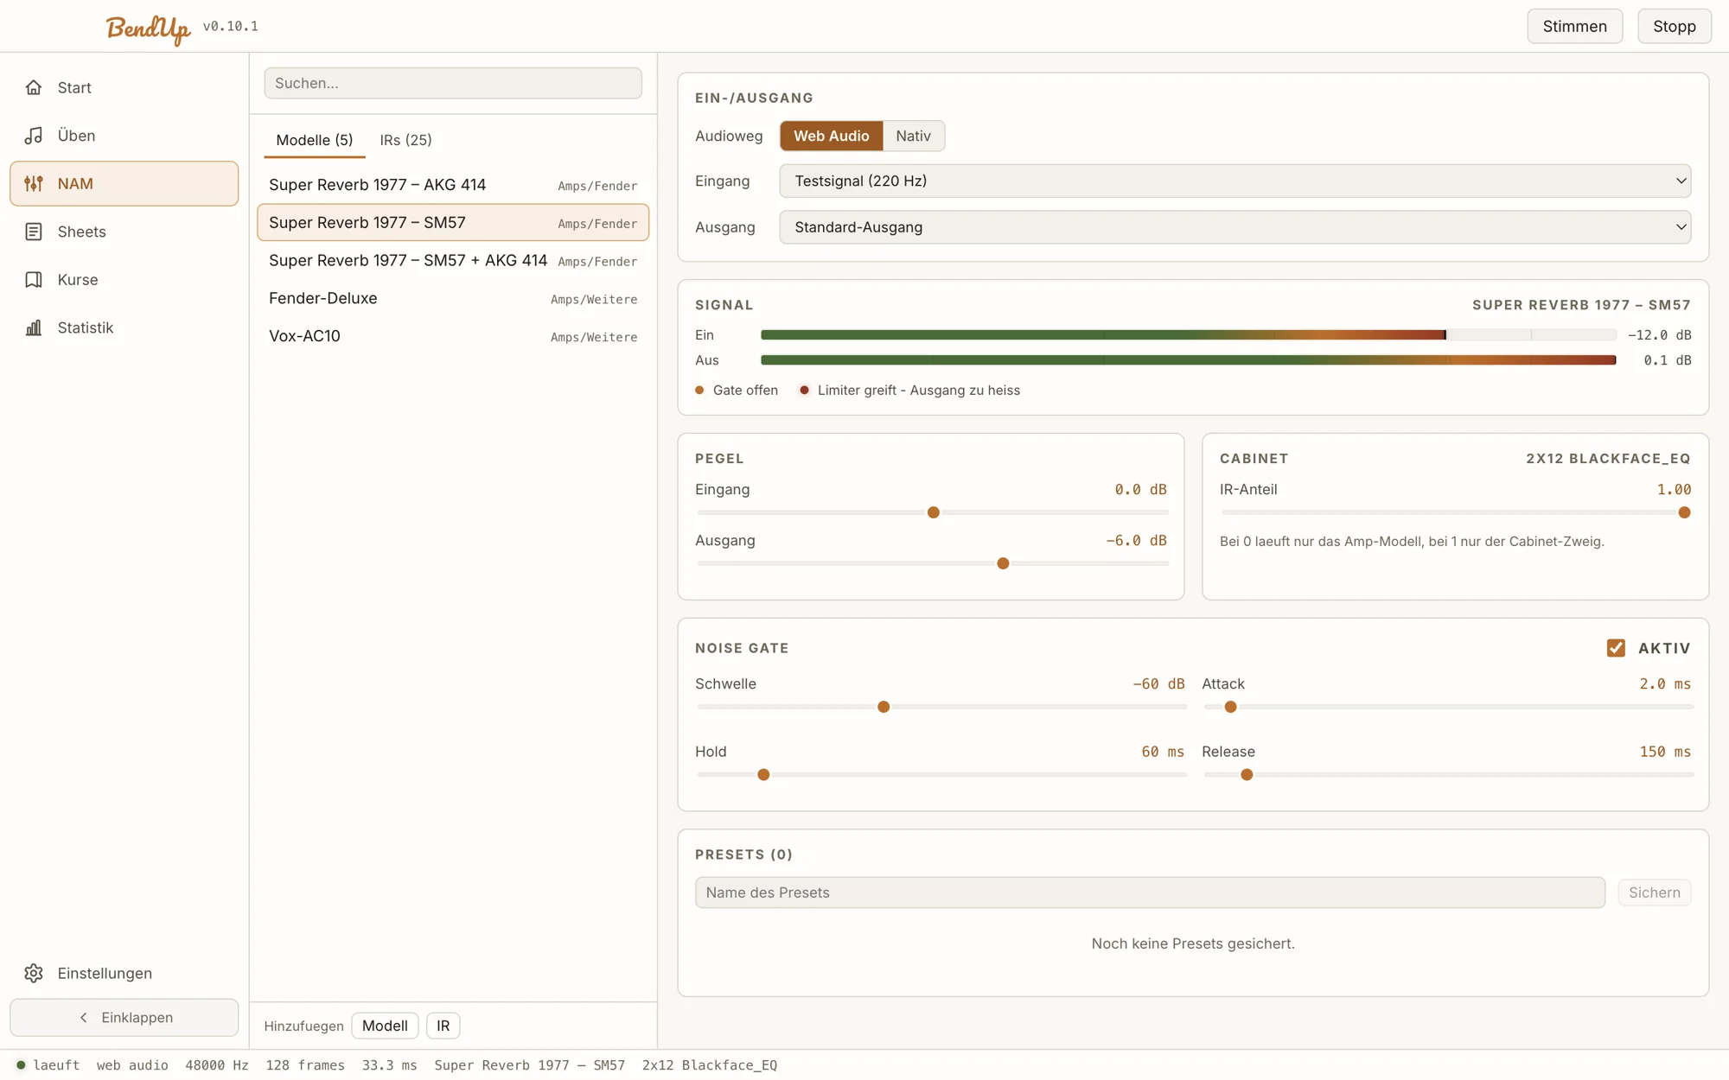Click the NAM mixer sliders icon
Screen dimensions: 1729x1080
pos(34,183)
